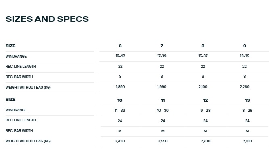The image size is (269, 157).
Task: Click windrange value 10 - 30
Action: [x=163, y=111]
